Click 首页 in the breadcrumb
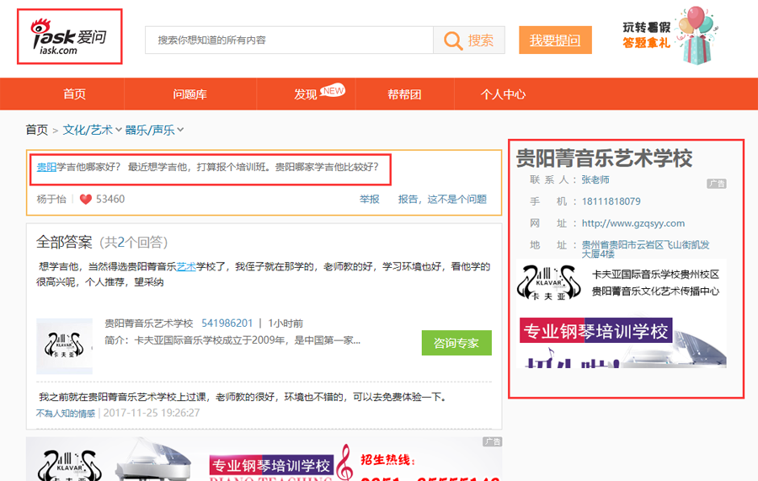758x481 pixels. point(37,130)
